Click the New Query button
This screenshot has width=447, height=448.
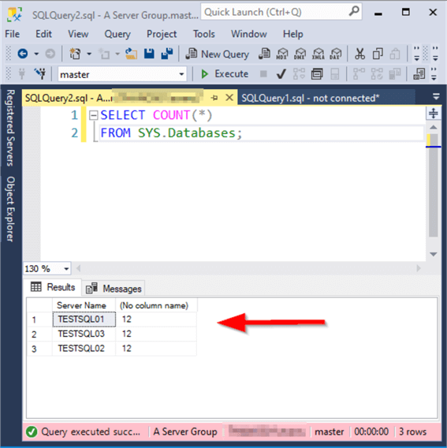pos(218,54)
